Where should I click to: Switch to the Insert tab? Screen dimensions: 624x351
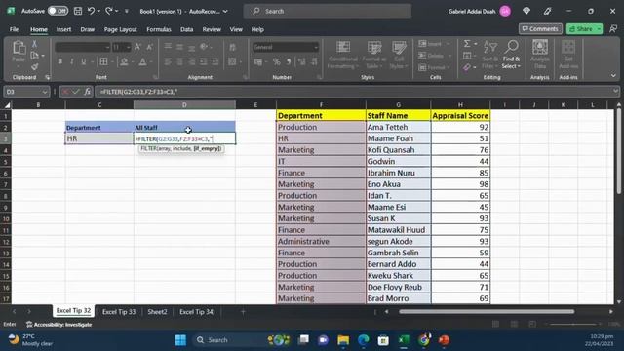(x=63, y=29)
